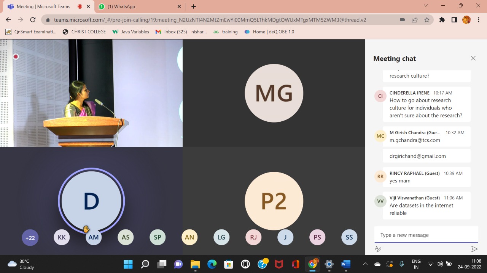Click the 'yes mam' chat message
The height and width of the screenshot is (273, 487).
pos(400,181)
